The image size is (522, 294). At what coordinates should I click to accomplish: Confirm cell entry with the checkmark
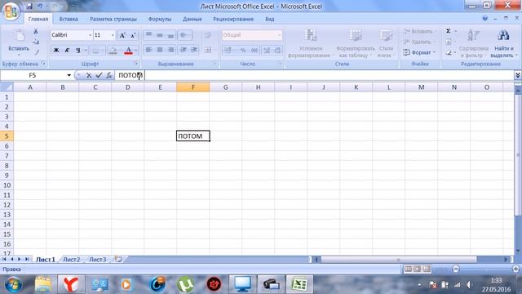[99, 75]
